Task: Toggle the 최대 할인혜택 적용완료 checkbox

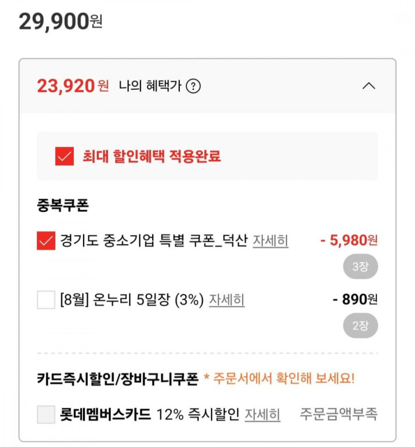Action: coord(65,156)
